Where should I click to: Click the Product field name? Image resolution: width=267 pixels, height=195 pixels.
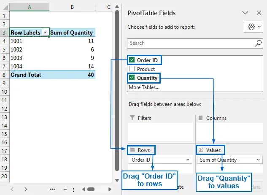(x=146, y=69)
